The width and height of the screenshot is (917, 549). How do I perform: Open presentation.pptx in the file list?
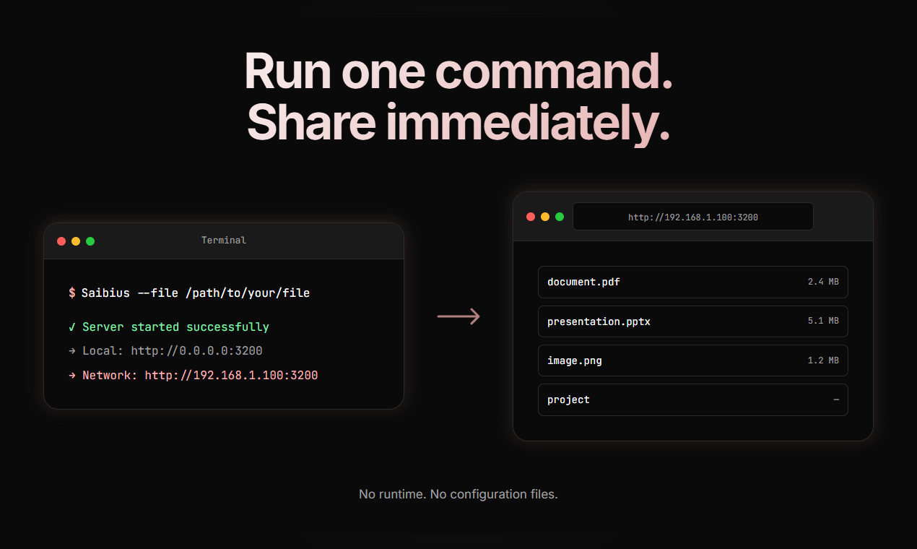coord(693,321)
